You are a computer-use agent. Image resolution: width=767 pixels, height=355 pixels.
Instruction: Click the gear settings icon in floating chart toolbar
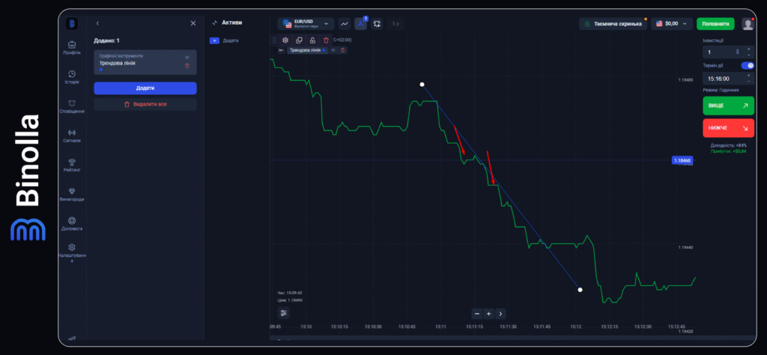(285, 40)
